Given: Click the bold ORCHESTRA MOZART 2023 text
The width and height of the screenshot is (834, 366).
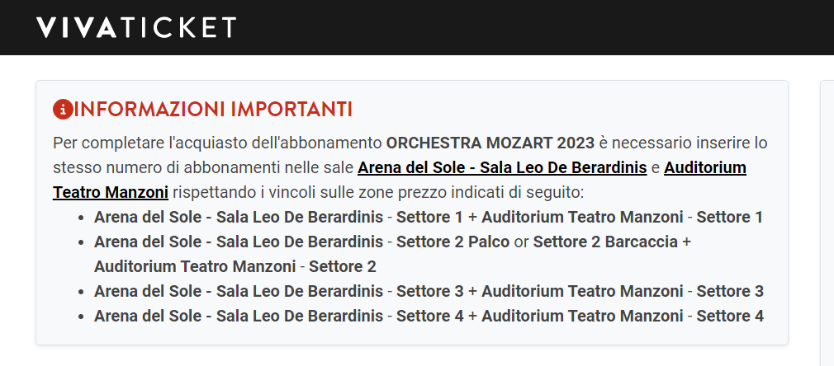Looking at the screenshot, I should (x=490, y=143).
